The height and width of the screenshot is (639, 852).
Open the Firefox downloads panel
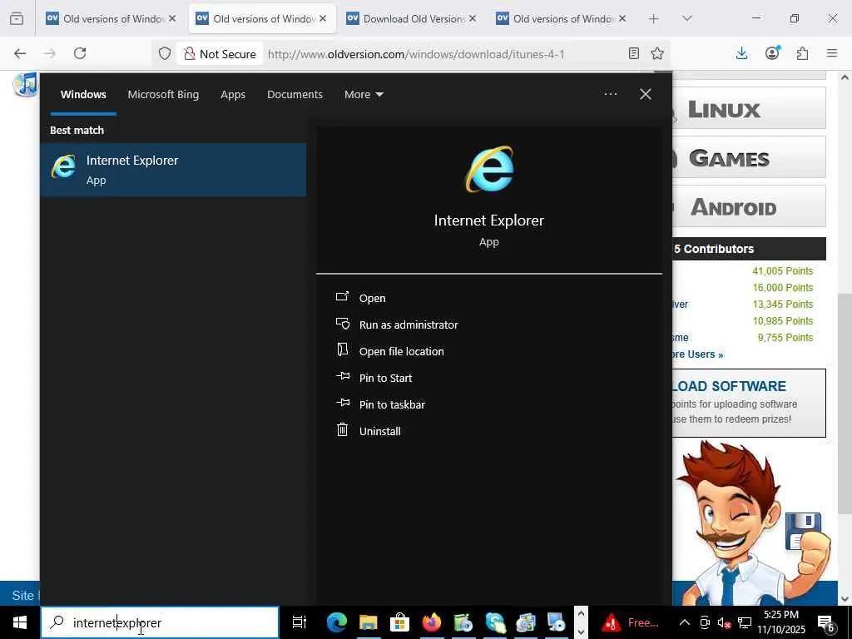[x=741, y=53]
